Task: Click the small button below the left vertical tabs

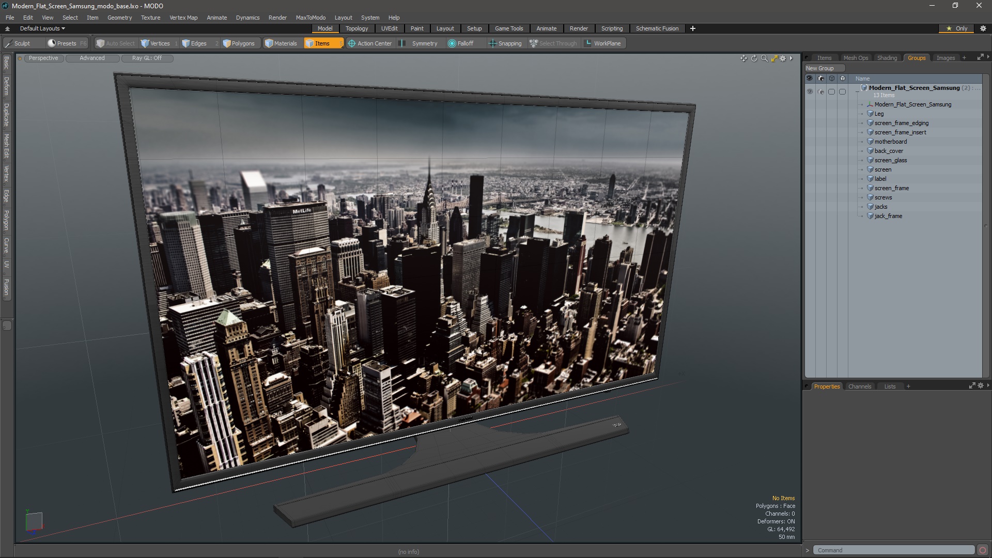Action: click(x=7, y=326)
